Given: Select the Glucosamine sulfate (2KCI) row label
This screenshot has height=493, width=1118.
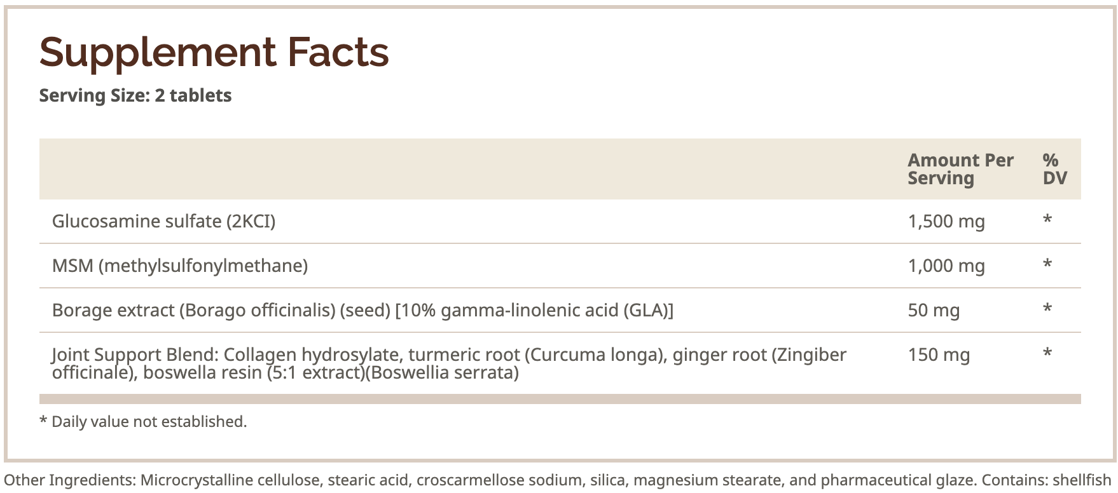Looking at the screenshot, I should coord(163,221).
